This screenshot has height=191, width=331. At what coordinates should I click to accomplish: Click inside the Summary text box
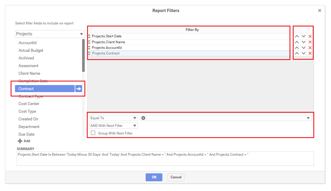click(x=165, y=159)
